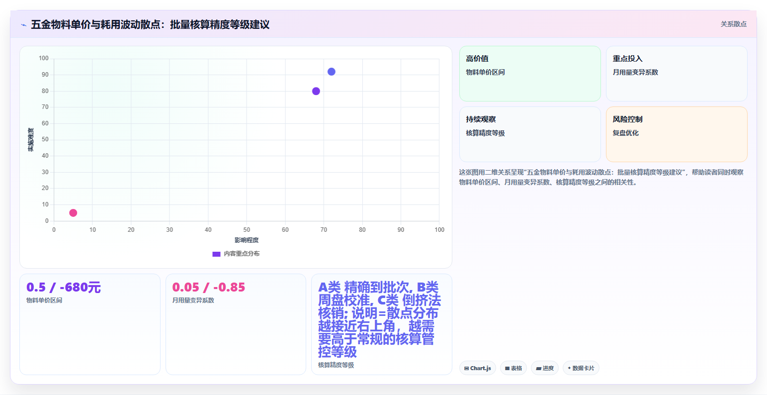Click the y-axis tick label 100
The width and height of the screenshot is (767, 395).
click(44, 58)
